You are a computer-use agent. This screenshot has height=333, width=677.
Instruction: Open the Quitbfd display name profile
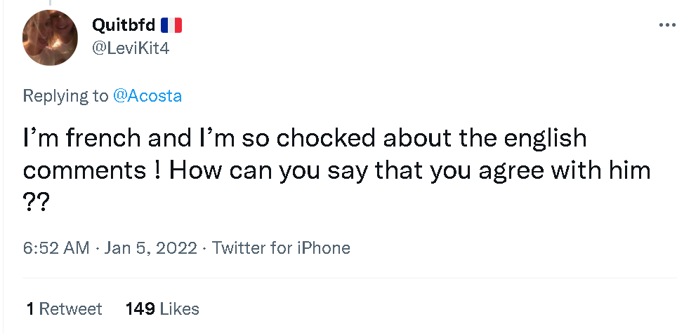click(x=124, y=26)
